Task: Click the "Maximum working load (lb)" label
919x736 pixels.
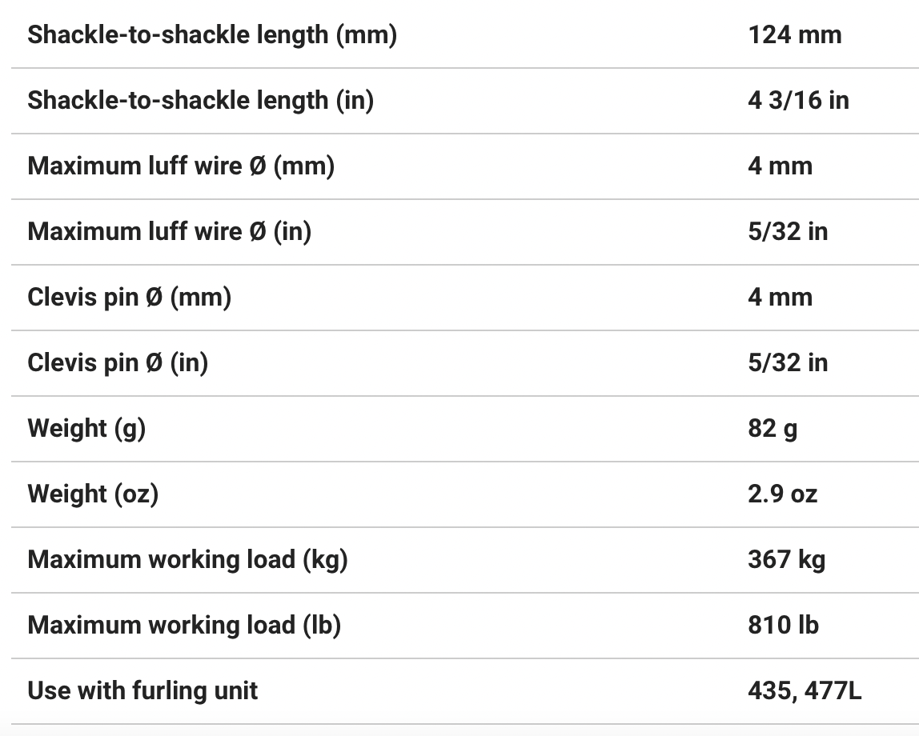Action: tap(184, 626)
